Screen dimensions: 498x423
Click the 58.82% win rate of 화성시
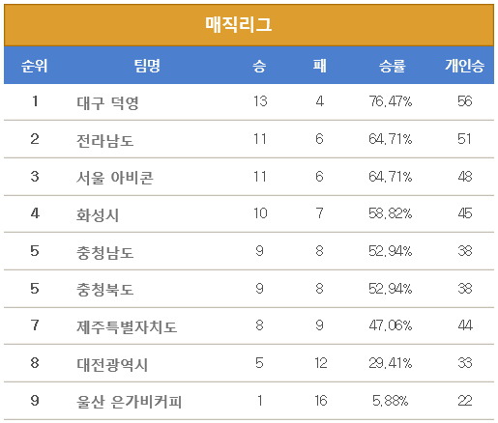(x=391, y=213)
